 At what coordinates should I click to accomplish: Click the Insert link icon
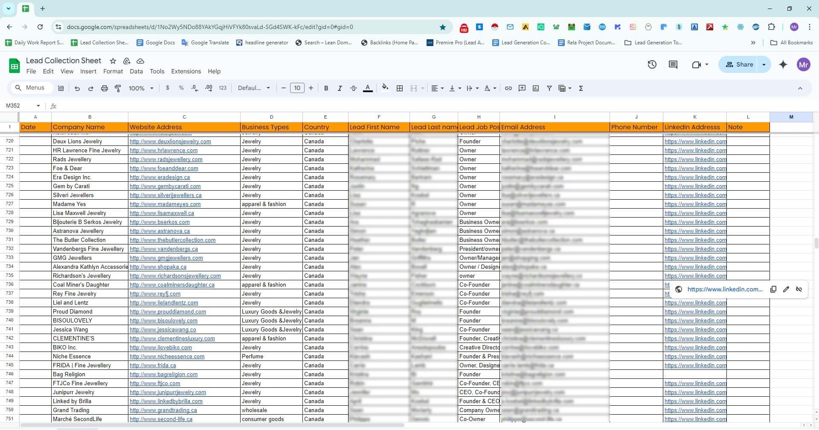[508, 88]
